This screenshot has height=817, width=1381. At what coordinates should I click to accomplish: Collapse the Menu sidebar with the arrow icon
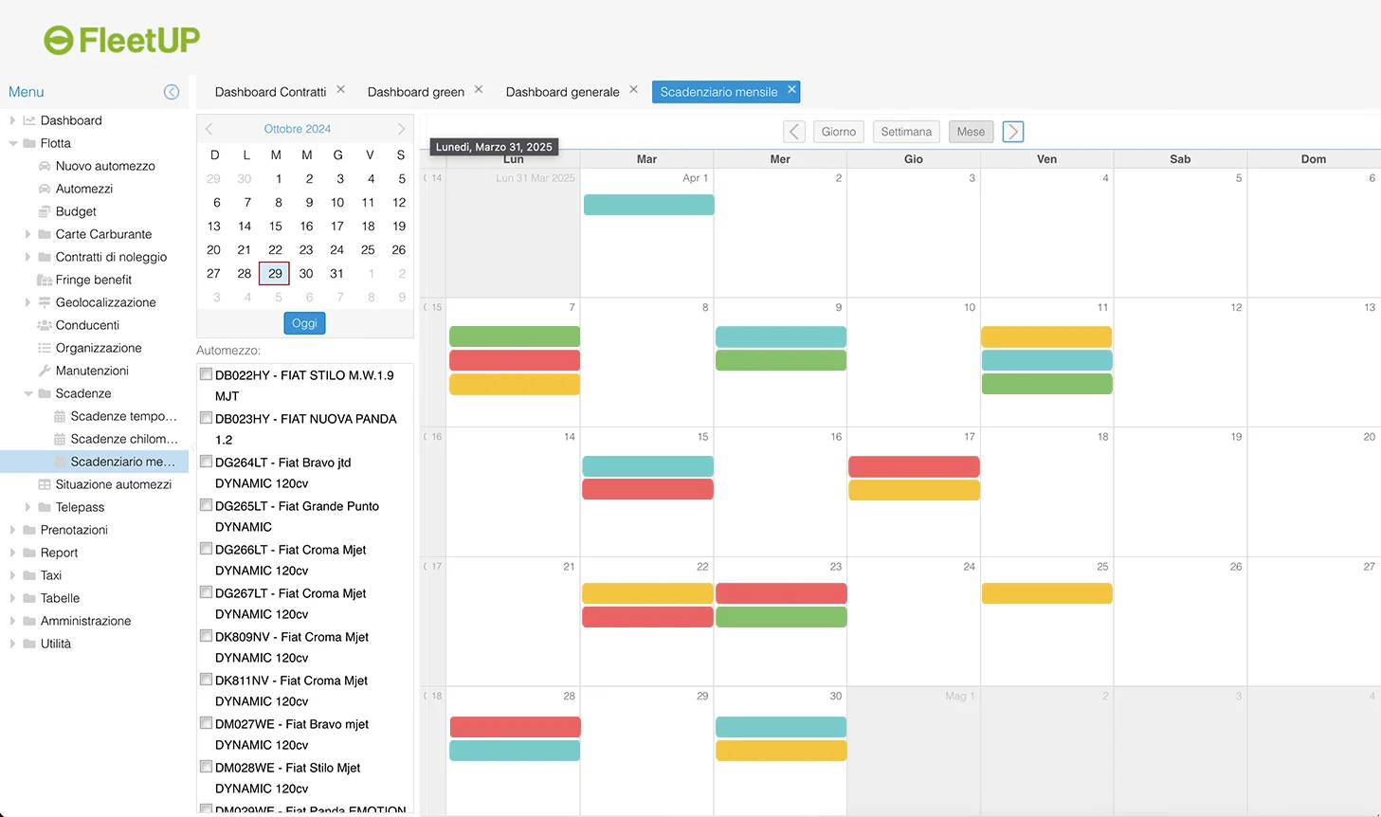click(x=172, y=92)
